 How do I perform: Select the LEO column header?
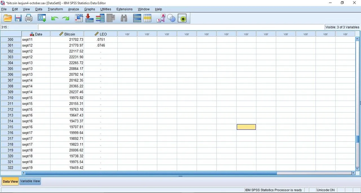(x=101, y=34)
